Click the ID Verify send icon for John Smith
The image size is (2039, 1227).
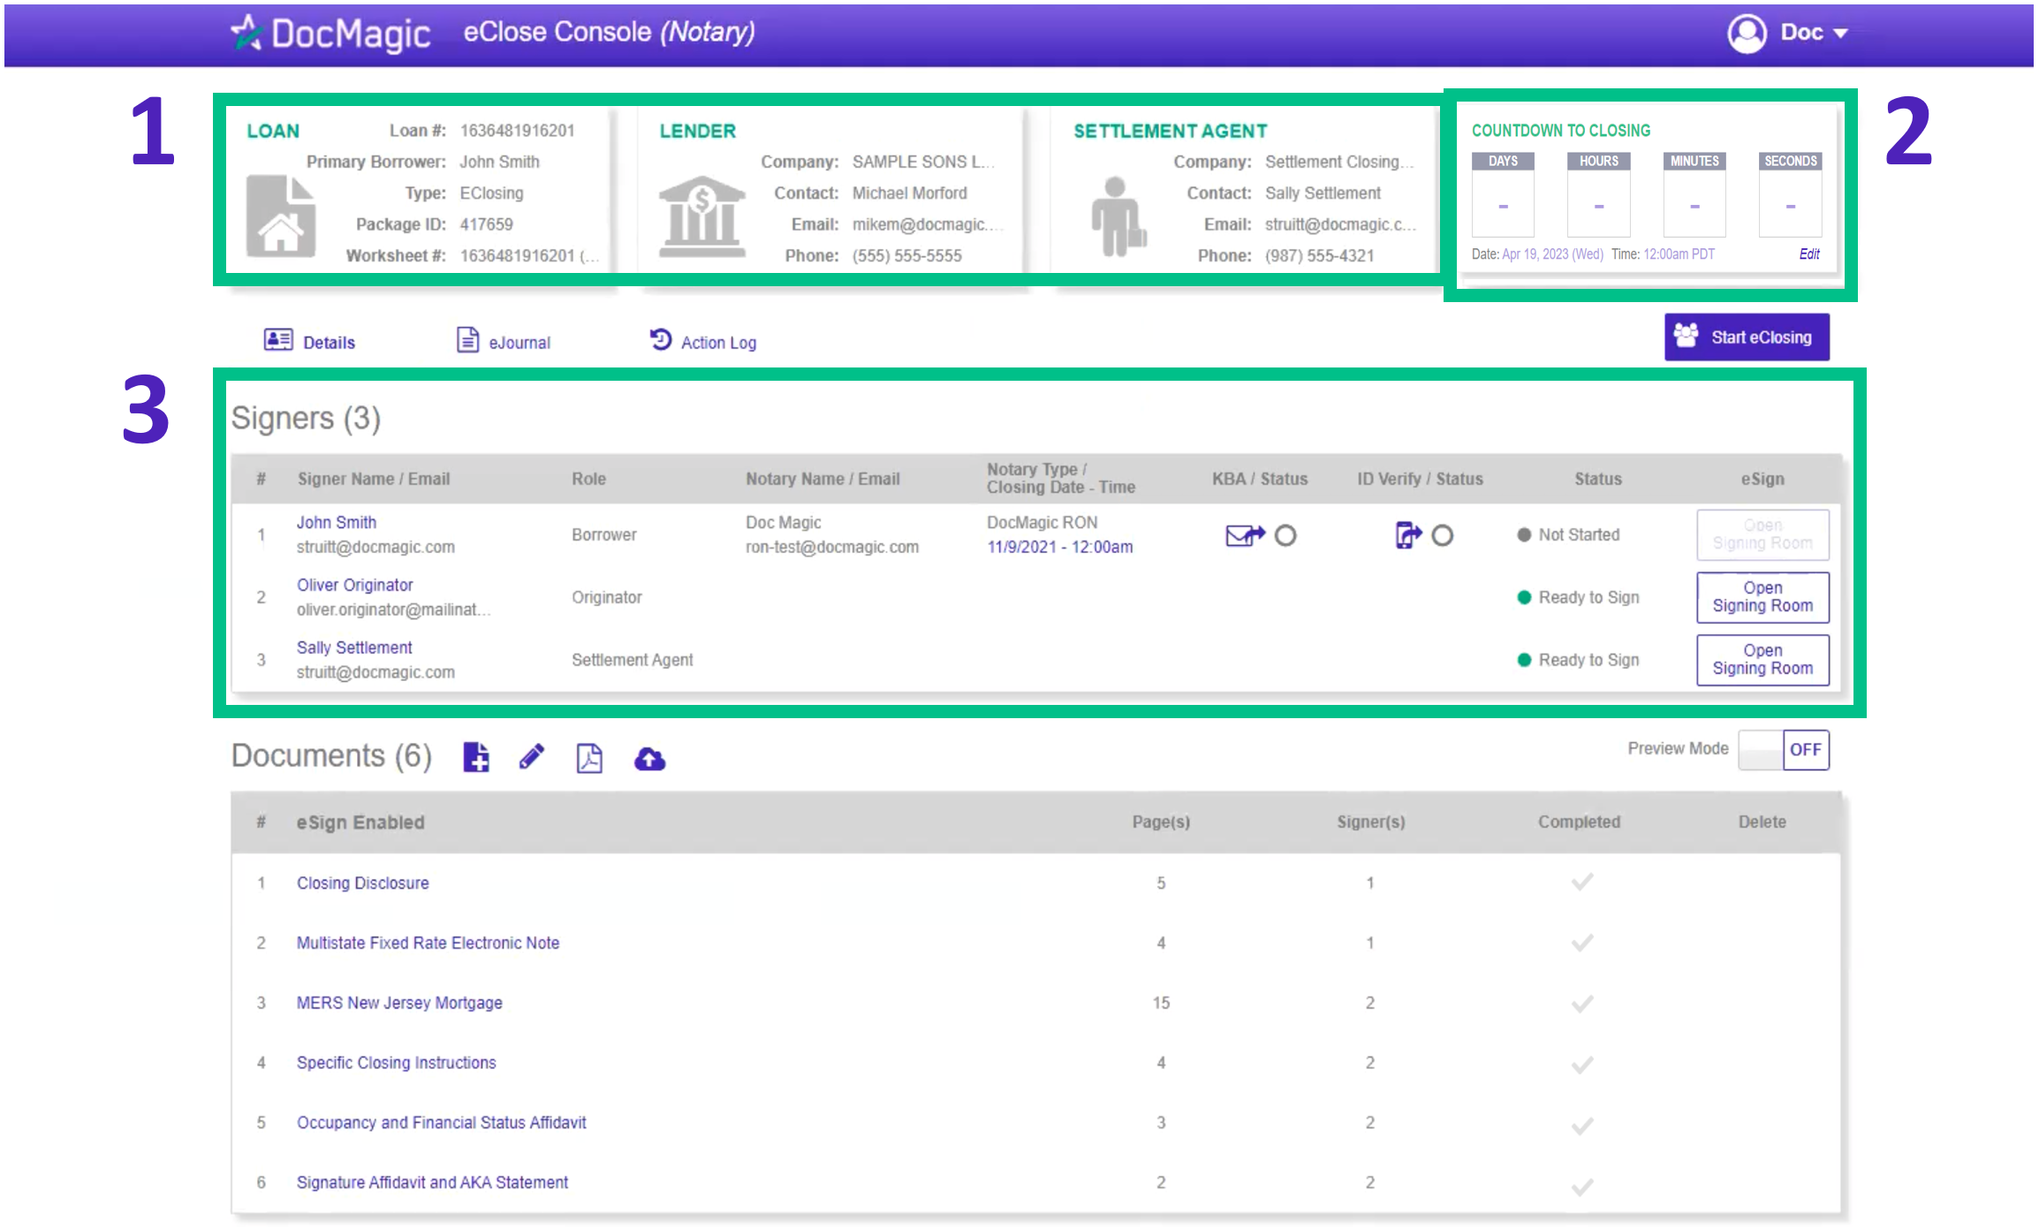1408,535
